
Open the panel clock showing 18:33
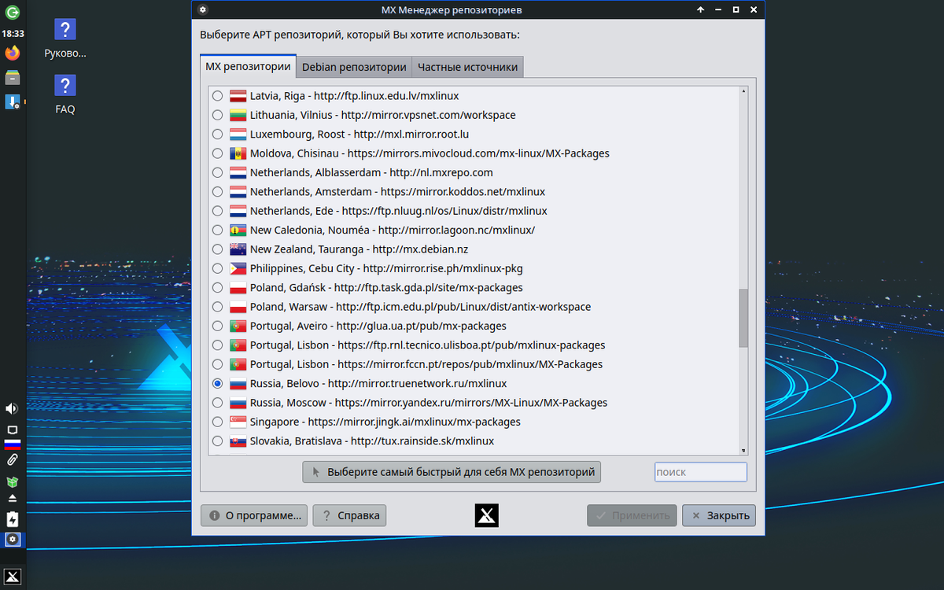(x=13, y=34)
